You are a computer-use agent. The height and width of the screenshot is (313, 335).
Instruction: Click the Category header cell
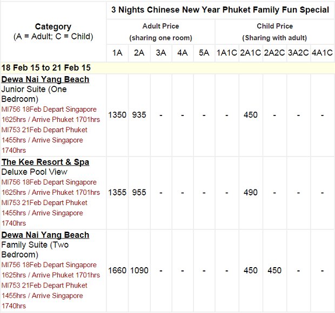[x=53, y=32]
